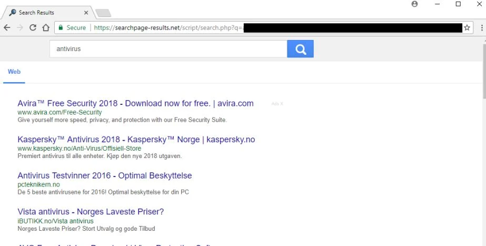
Task: Switch to the Web results tab
Action: [x=14, y=72]
